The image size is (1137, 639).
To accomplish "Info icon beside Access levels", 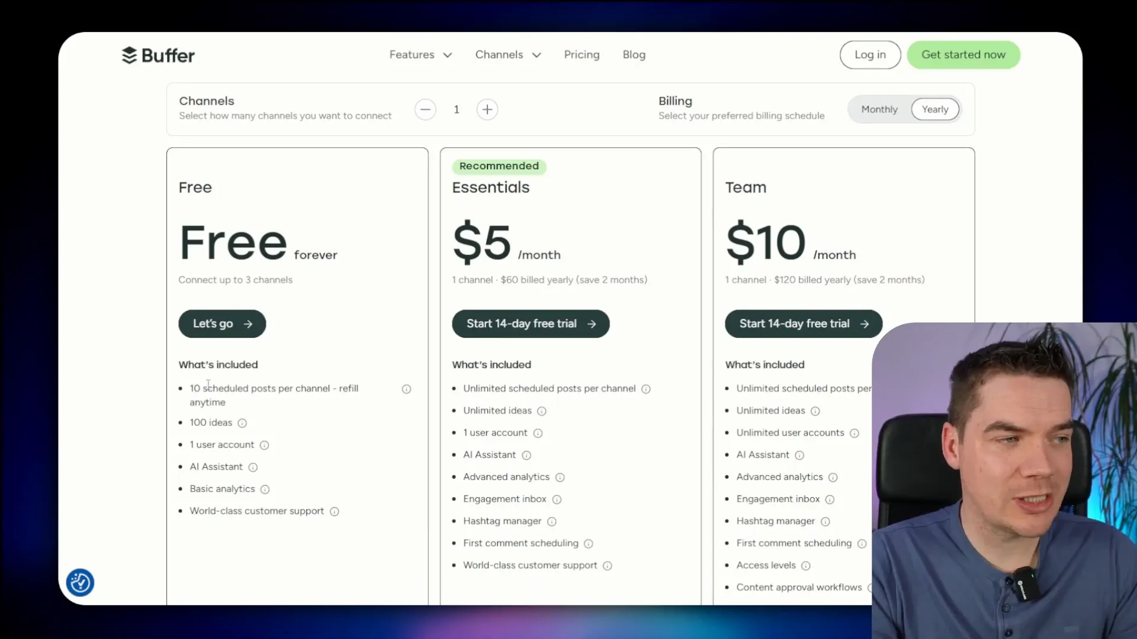I will (x=806, y=566).
